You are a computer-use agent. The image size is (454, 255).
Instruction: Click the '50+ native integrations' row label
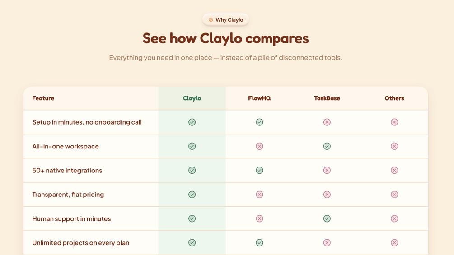point(67,170)
